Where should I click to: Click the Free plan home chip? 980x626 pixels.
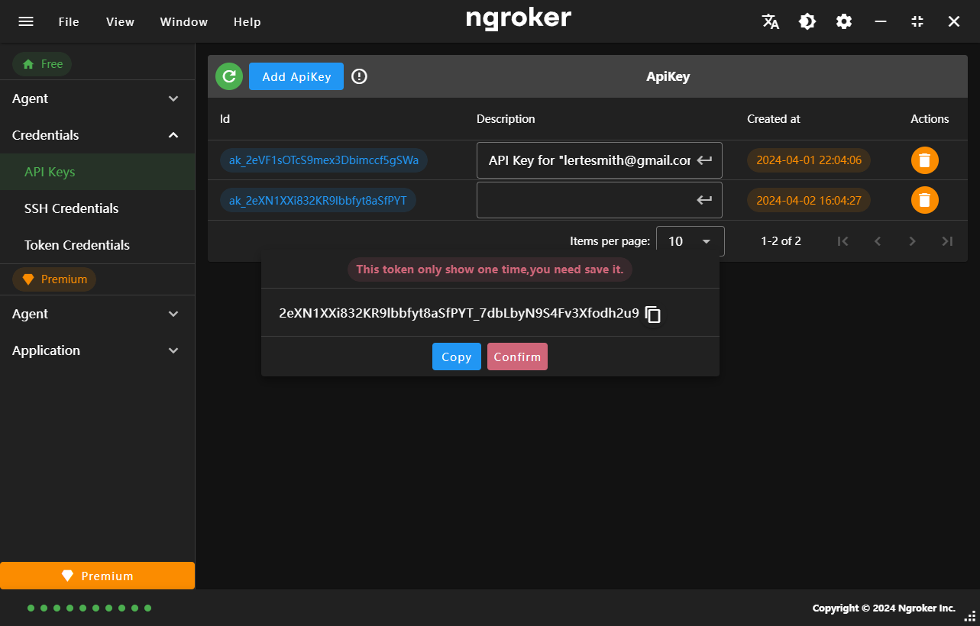(x=42, y=64)
